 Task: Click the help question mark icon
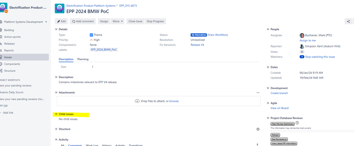click(x=297, y=123)
